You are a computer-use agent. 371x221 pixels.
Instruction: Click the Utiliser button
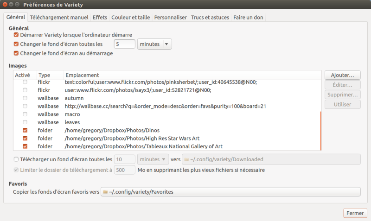pyautogui.click(x=342, y=104)
